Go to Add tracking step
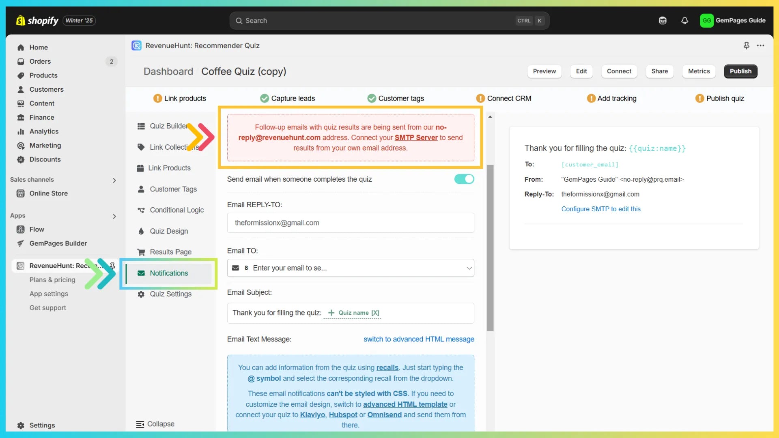 611,98
